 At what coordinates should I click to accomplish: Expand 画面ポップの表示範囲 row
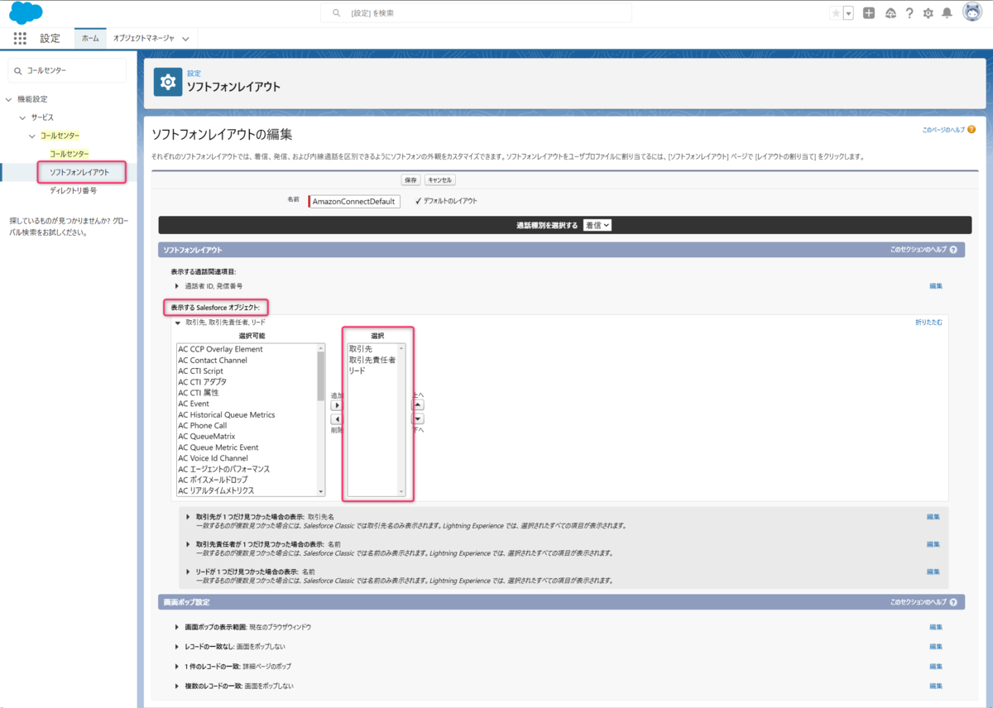click(176, 627)
